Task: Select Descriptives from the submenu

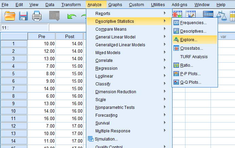Action: [193, 31]
